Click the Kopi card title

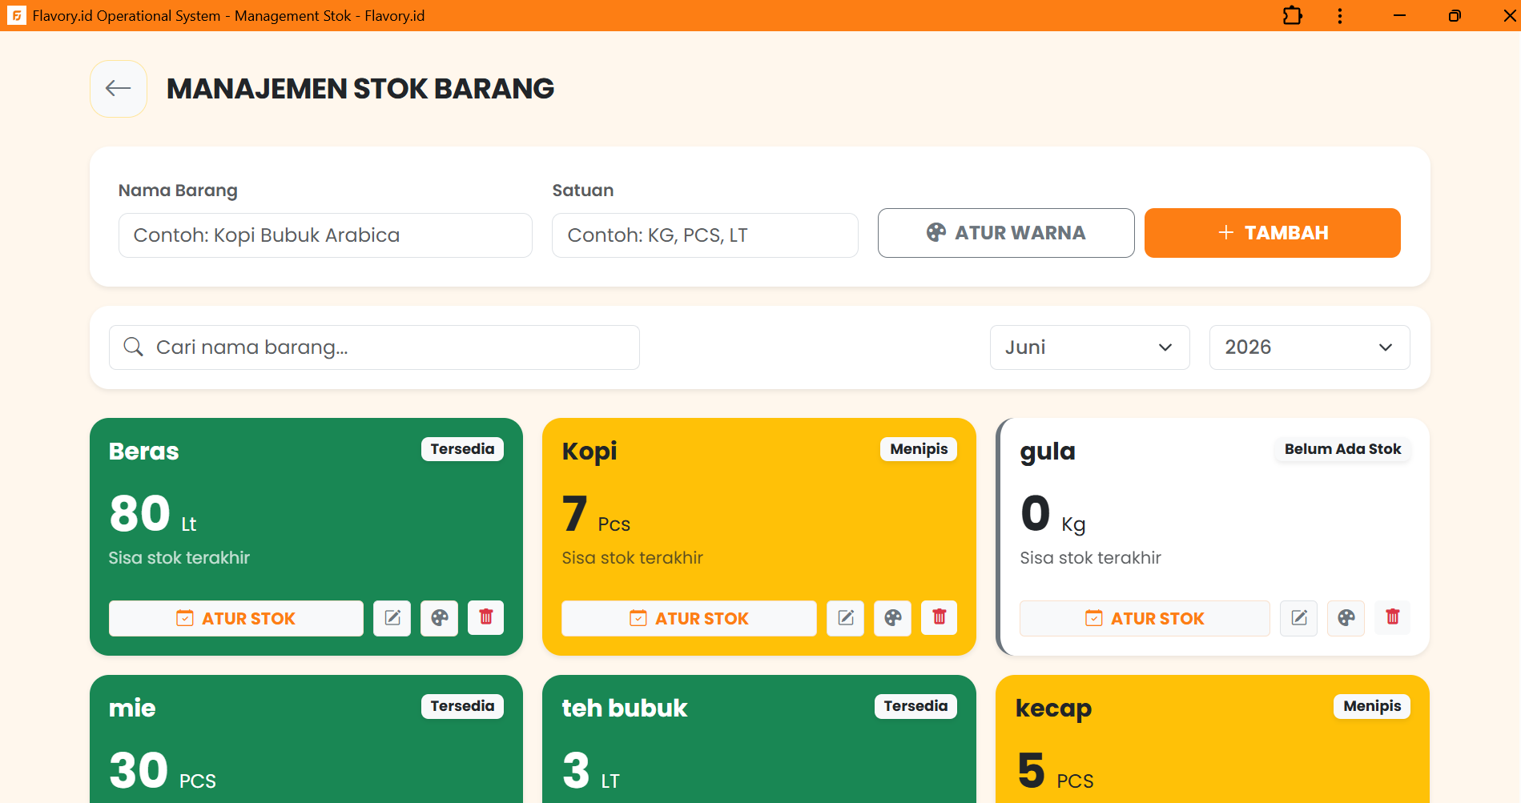(x=589, y=452)
